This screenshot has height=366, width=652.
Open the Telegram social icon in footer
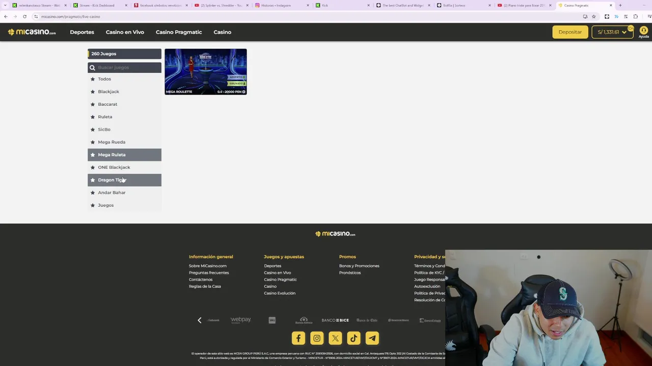[372, 338]
